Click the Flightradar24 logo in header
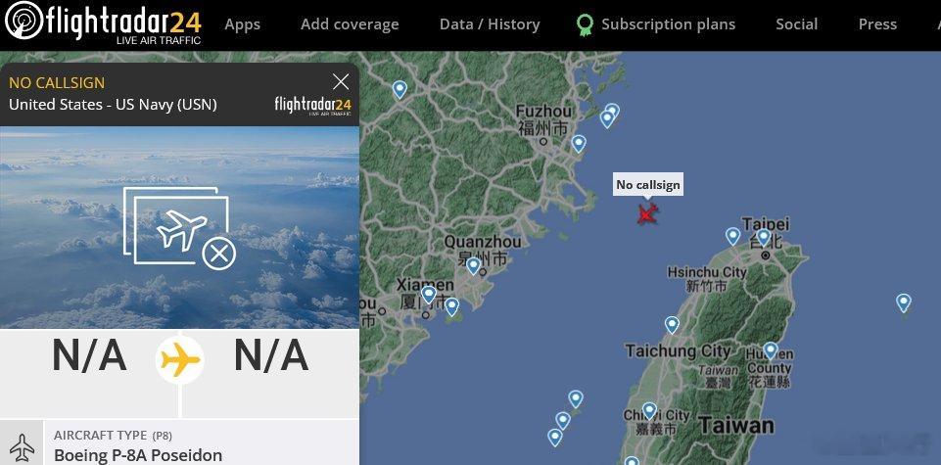Screen dimensions: 941x465 coord(103,24)
